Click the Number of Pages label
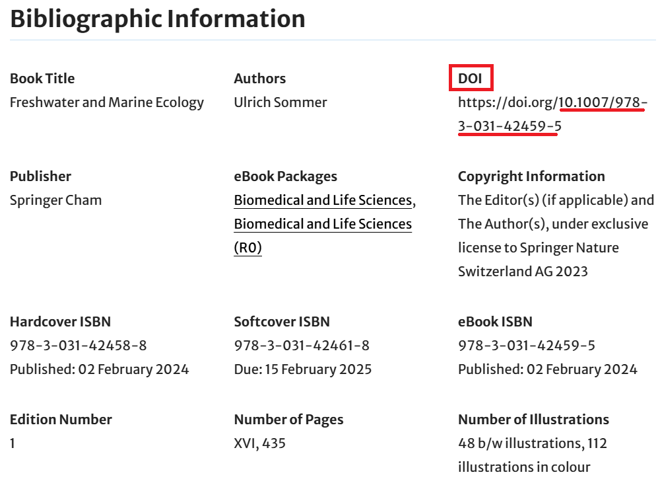Viewport: 658px width, 489px height. point(288,420)
